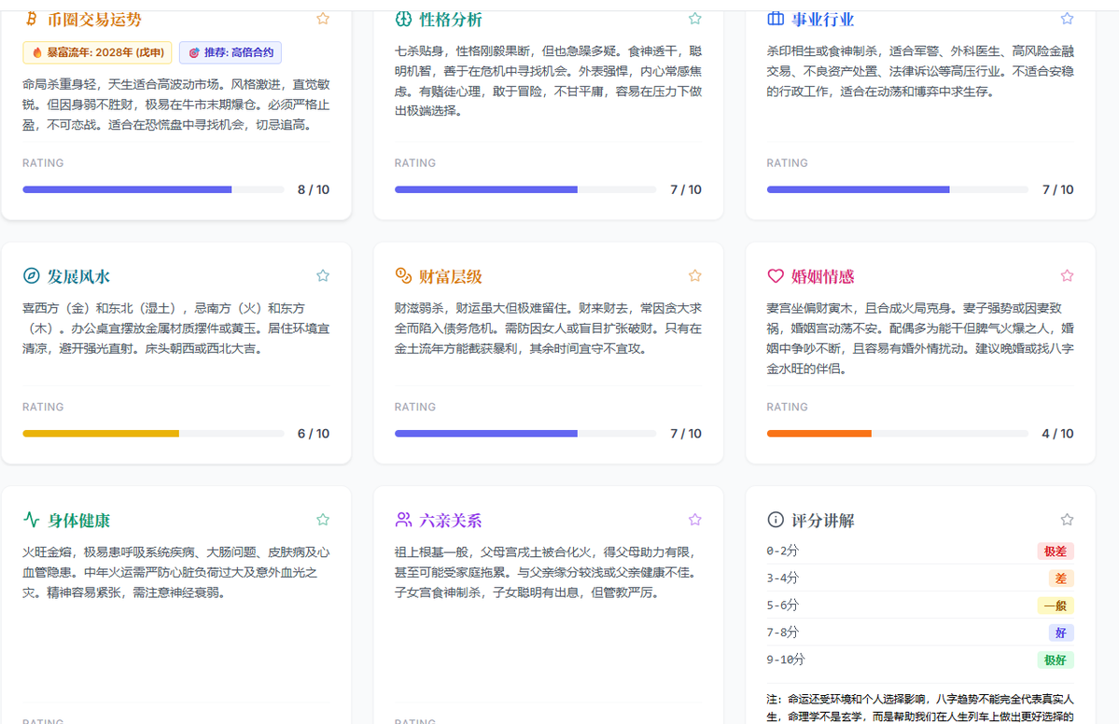This screenshot has height=724, width=1119.
Task: Click the Bitcoin icon beside 币圈交易运势
Action: (31, 19)
